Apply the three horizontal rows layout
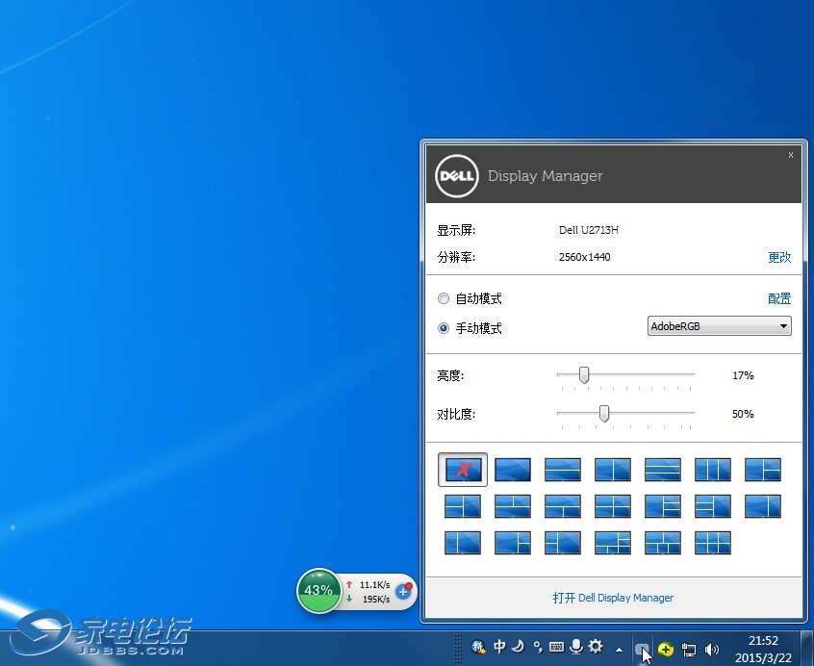 click(x=663, y=470)
